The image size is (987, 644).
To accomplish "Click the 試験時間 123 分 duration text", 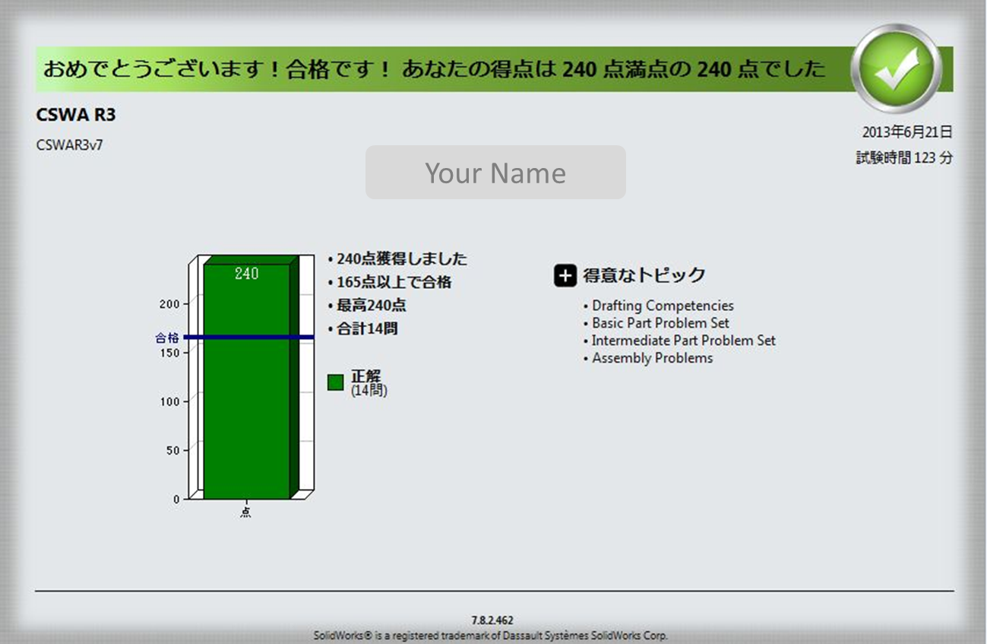I will pyautogui.click(x=904, y=158).
